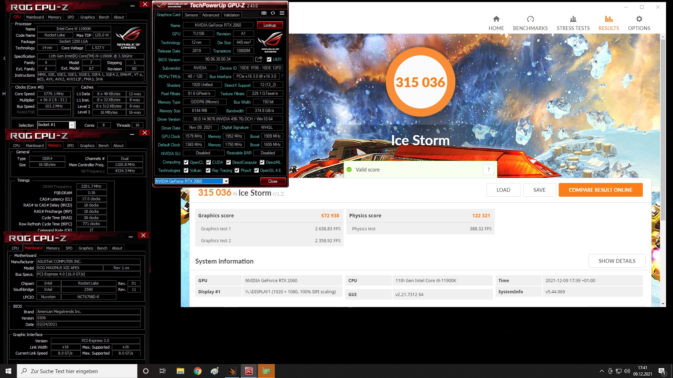Open Graphics tab in top CPU-Z window
673x378 pixels.
[x=88, y=17]
